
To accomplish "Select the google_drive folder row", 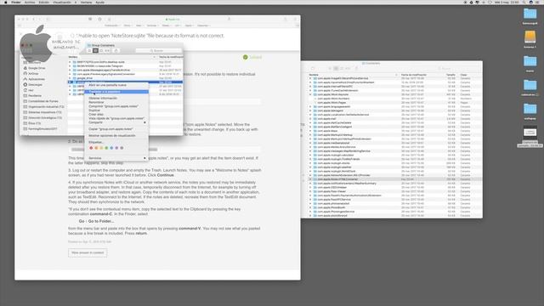I will (125, 78).
